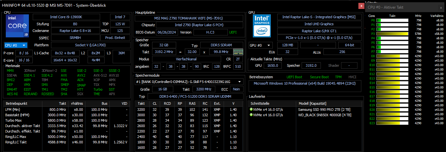The width and height of the screenshot is (446, 152).
Task: Click the 'RDSEED' feature label
Action: coord(47,94)
